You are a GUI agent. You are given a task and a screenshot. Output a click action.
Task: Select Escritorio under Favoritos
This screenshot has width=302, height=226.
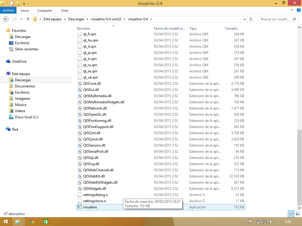click(22, 43)
